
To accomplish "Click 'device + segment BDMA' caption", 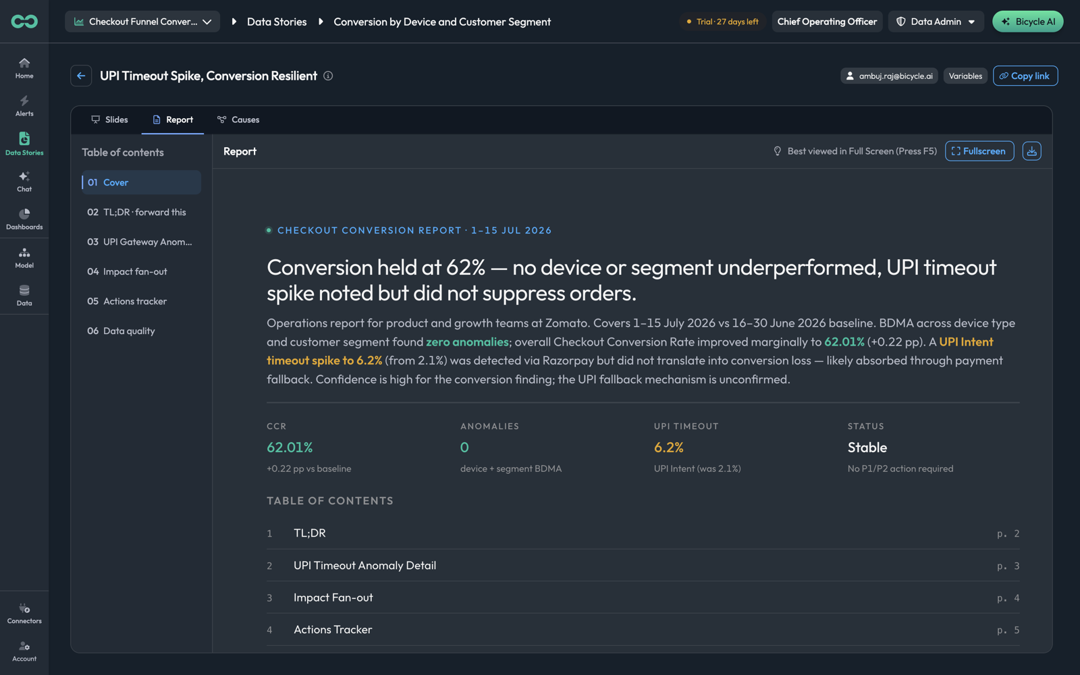I will (x=511, y=468).
